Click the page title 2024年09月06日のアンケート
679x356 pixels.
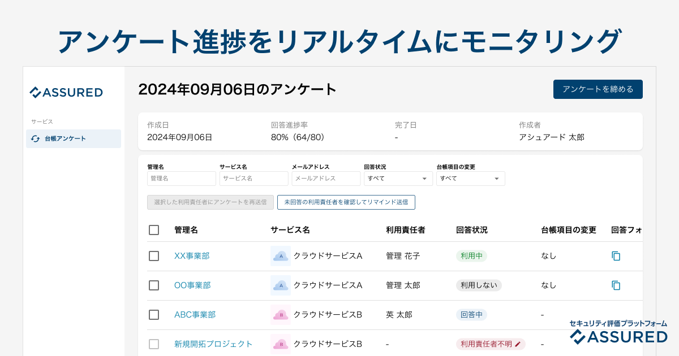[238, 89]
